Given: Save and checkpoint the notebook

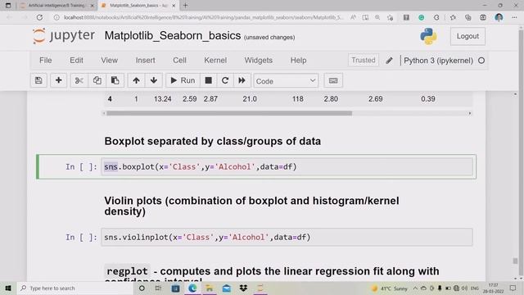Looking at the screenshot, I should 38,80.
